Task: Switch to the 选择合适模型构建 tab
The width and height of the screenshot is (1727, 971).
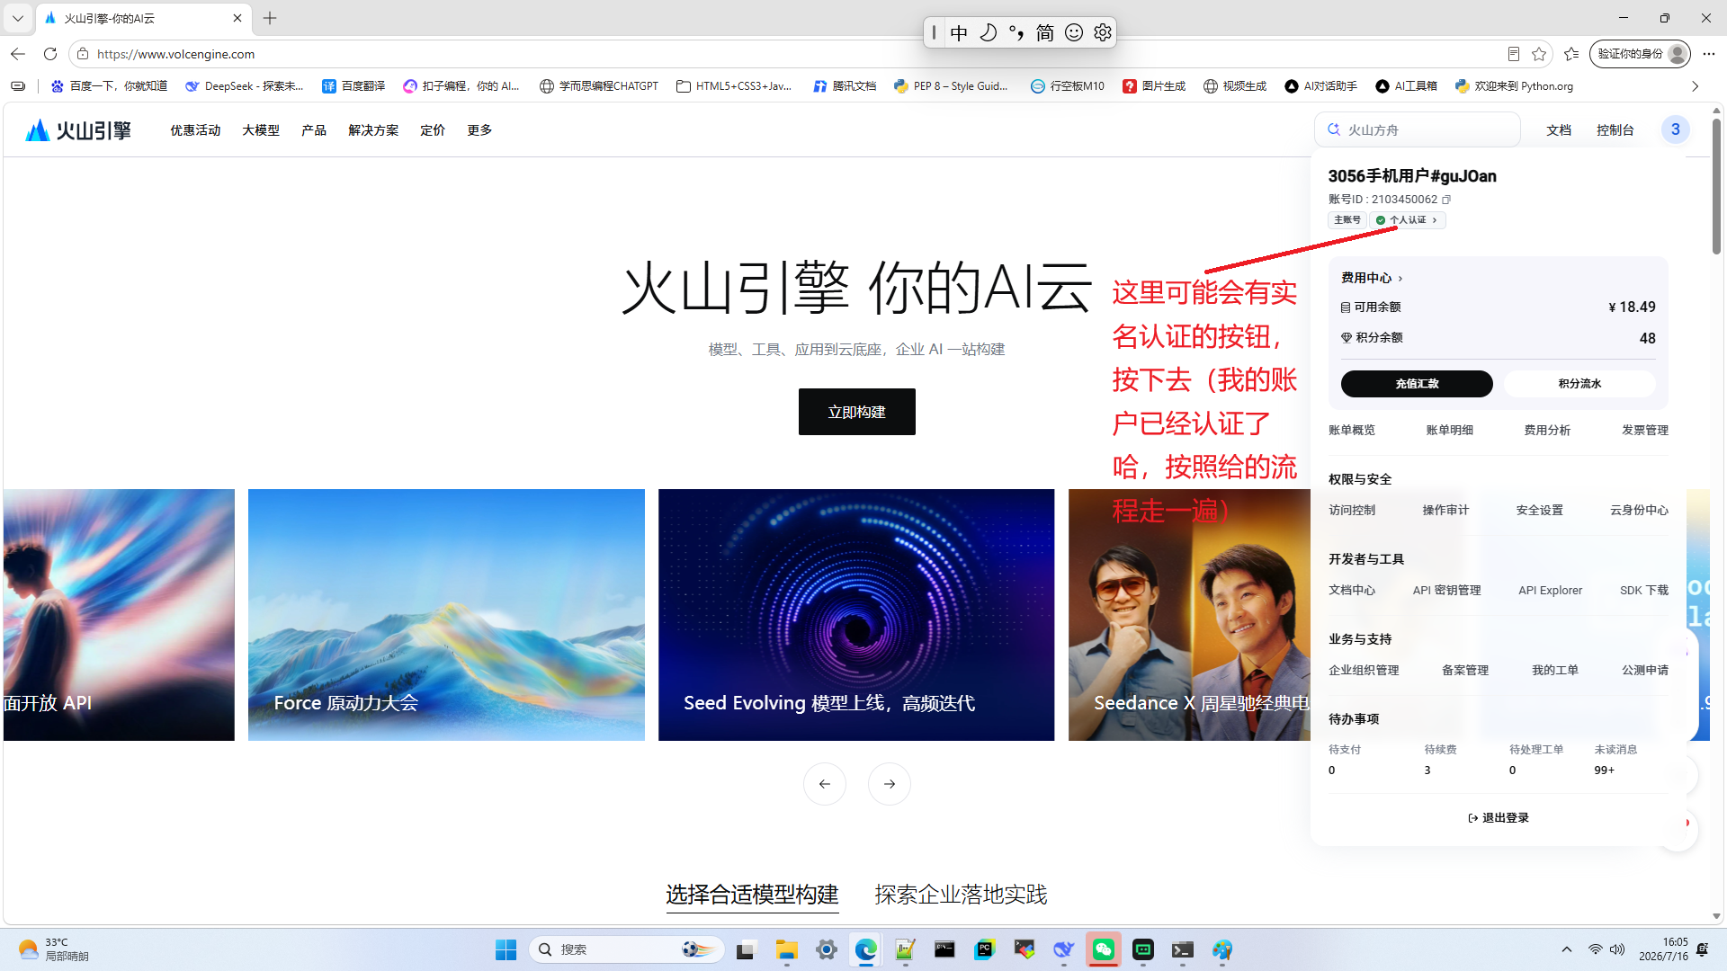Action: [x=752, y=895]
